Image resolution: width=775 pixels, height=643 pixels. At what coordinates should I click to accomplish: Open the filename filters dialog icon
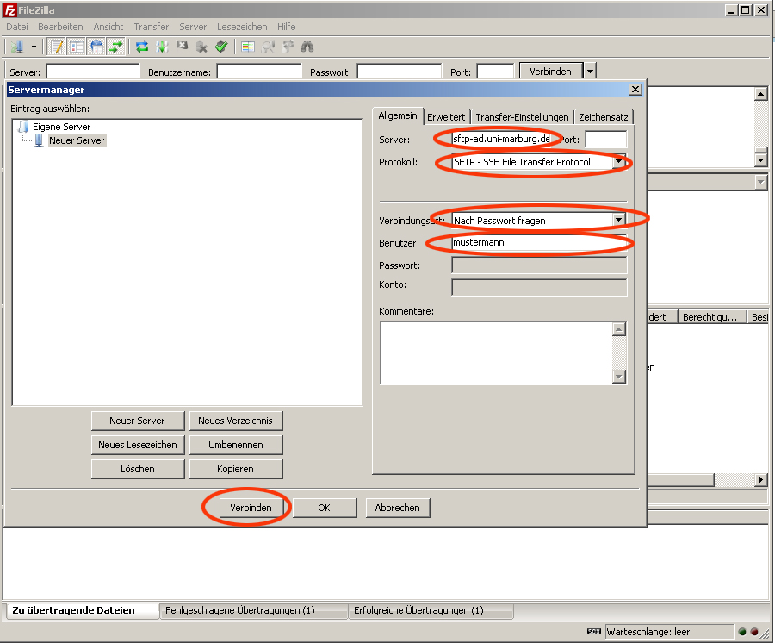(248, 47)
